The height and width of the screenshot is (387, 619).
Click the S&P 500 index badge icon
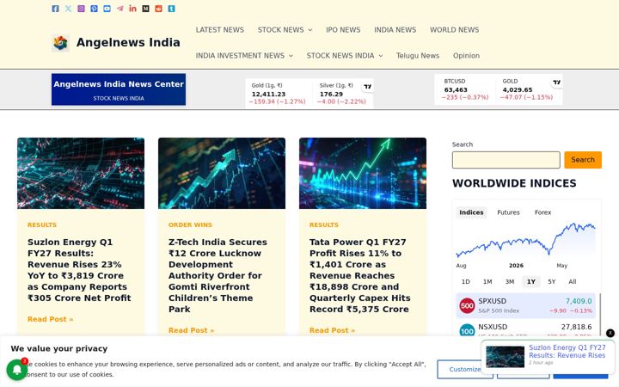click(x=467, y=305)
